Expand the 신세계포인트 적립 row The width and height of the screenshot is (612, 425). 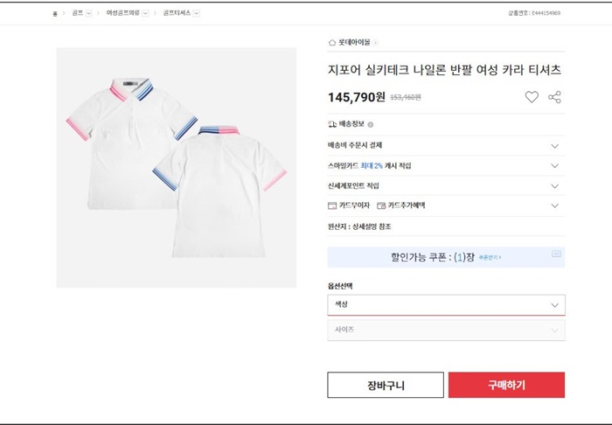tap(554, 185)
